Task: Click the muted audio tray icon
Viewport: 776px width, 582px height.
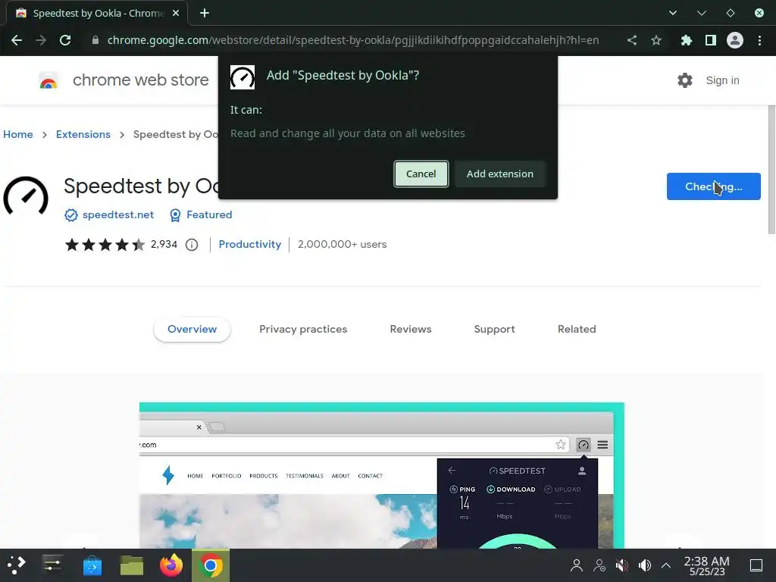Action: coord(622,565)
